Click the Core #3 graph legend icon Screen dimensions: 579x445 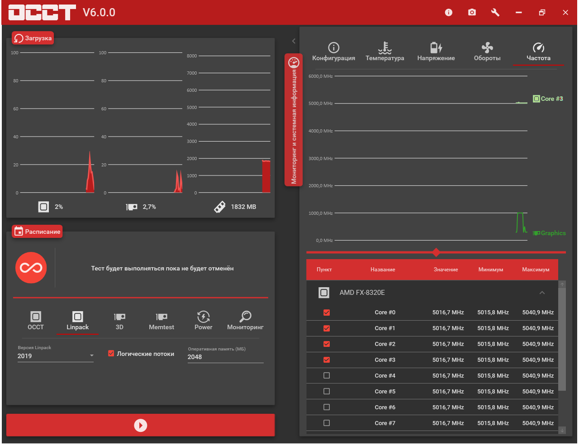point(536,99)
